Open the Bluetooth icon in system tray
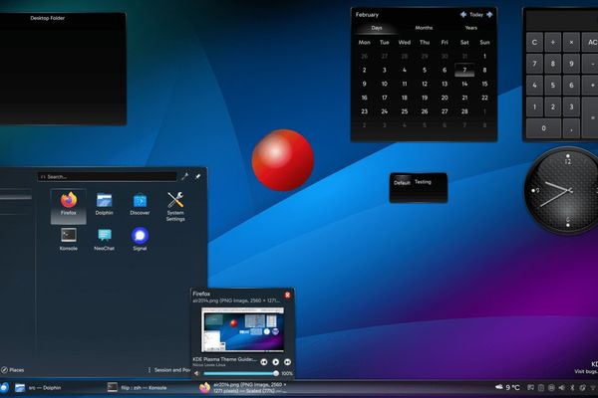 coord(572,387)
